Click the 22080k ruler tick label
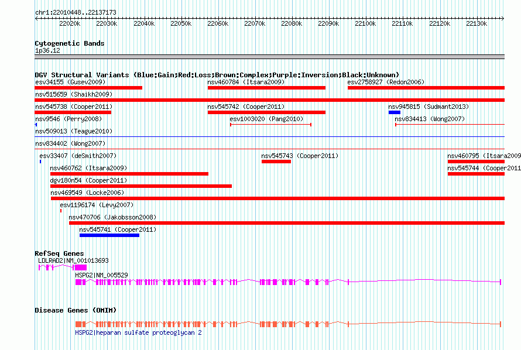The height and width of the screenshot is (350, 521). tap(292, 23)
